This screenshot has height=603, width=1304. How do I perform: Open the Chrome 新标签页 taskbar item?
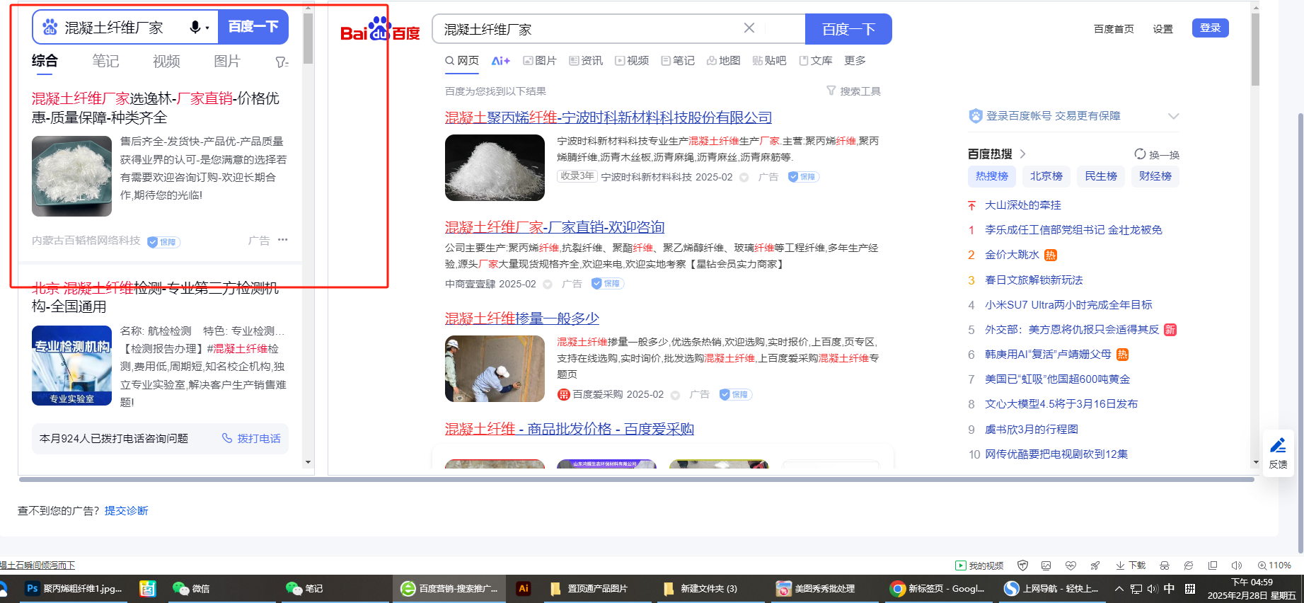939,589
